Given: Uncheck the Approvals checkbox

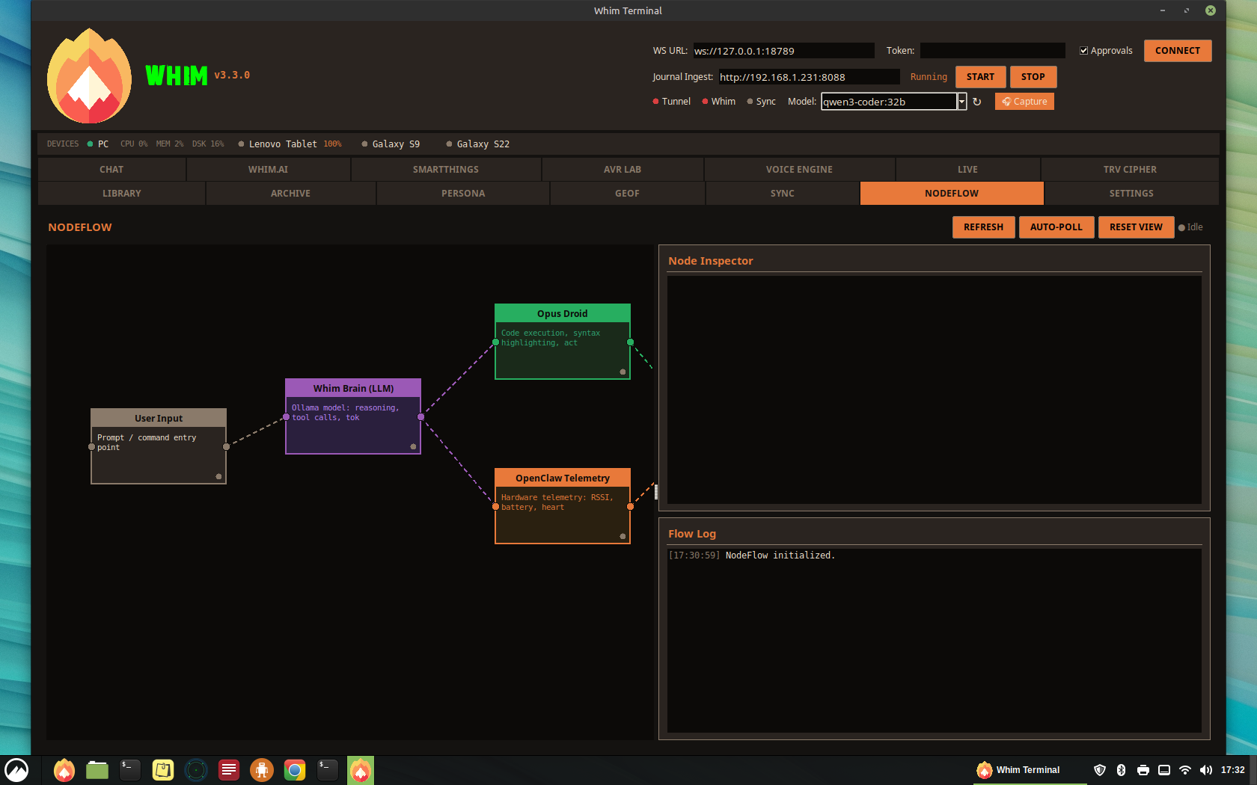Looking at the screenshot, I should pyautogui.click(x=1083, y=50).
